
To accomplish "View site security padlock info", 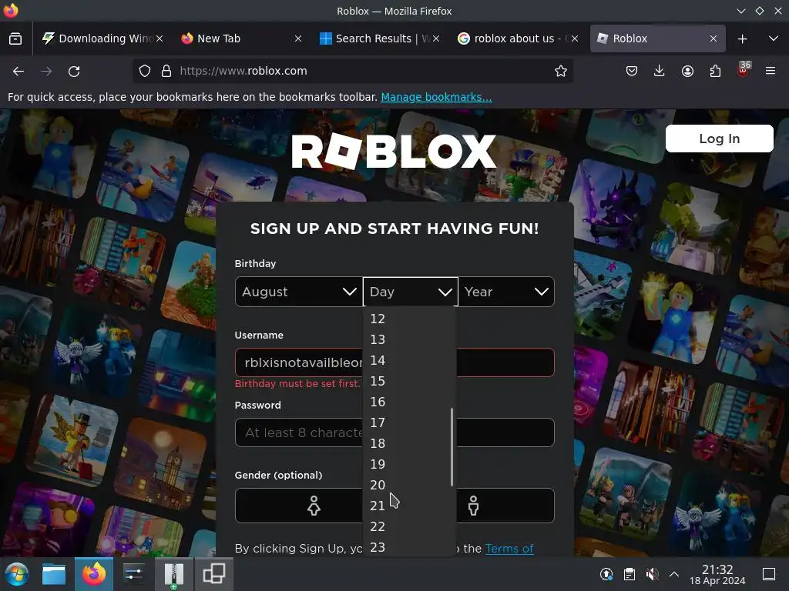I will 166,71.
